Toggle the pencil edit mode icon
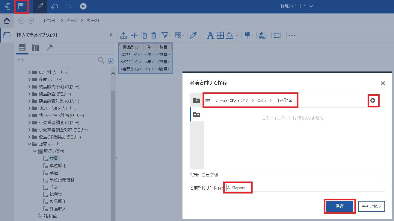The width and height of the screenshot is (394, 221). pos(40,6)
